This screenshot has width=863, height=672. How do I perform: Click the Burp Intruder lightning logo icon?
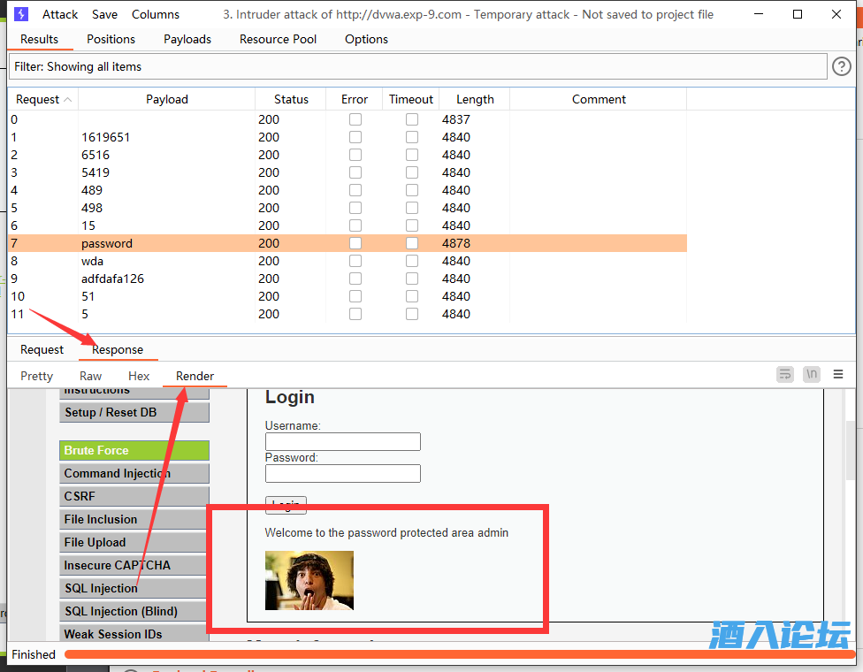tap(21, 14)
